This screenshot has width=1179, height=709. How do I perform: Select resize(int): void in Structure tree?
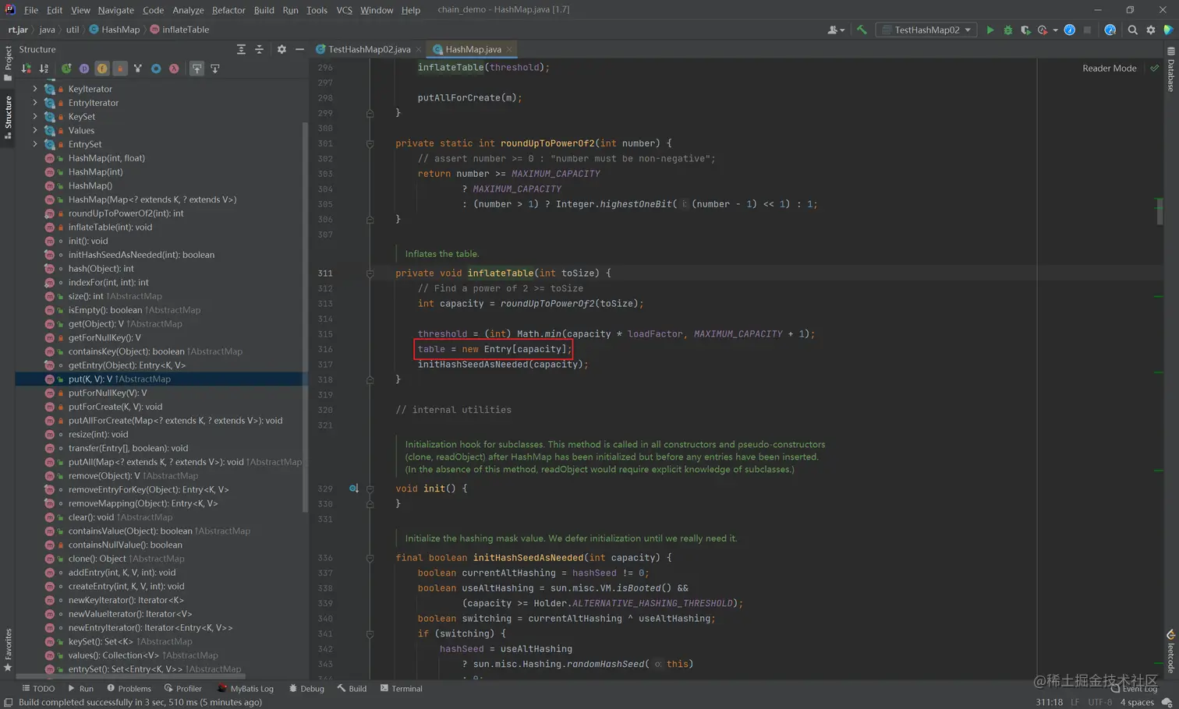(97, 434)
